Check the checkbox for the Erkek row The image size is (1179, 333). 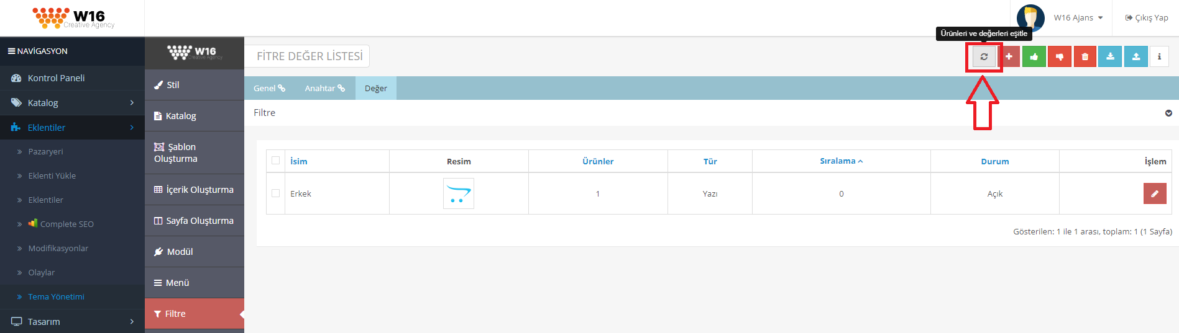click(275, 193)
